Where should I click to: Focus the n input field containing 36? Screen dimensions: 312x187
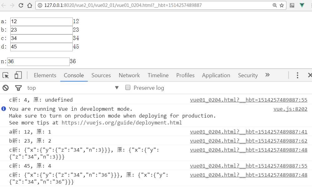click(38, 62)
